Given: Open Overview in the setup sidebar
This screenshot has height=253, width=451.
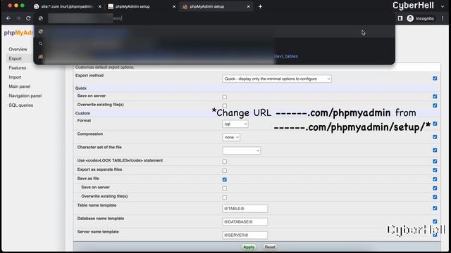Looking at the screenshot, I should click(18, 49).
